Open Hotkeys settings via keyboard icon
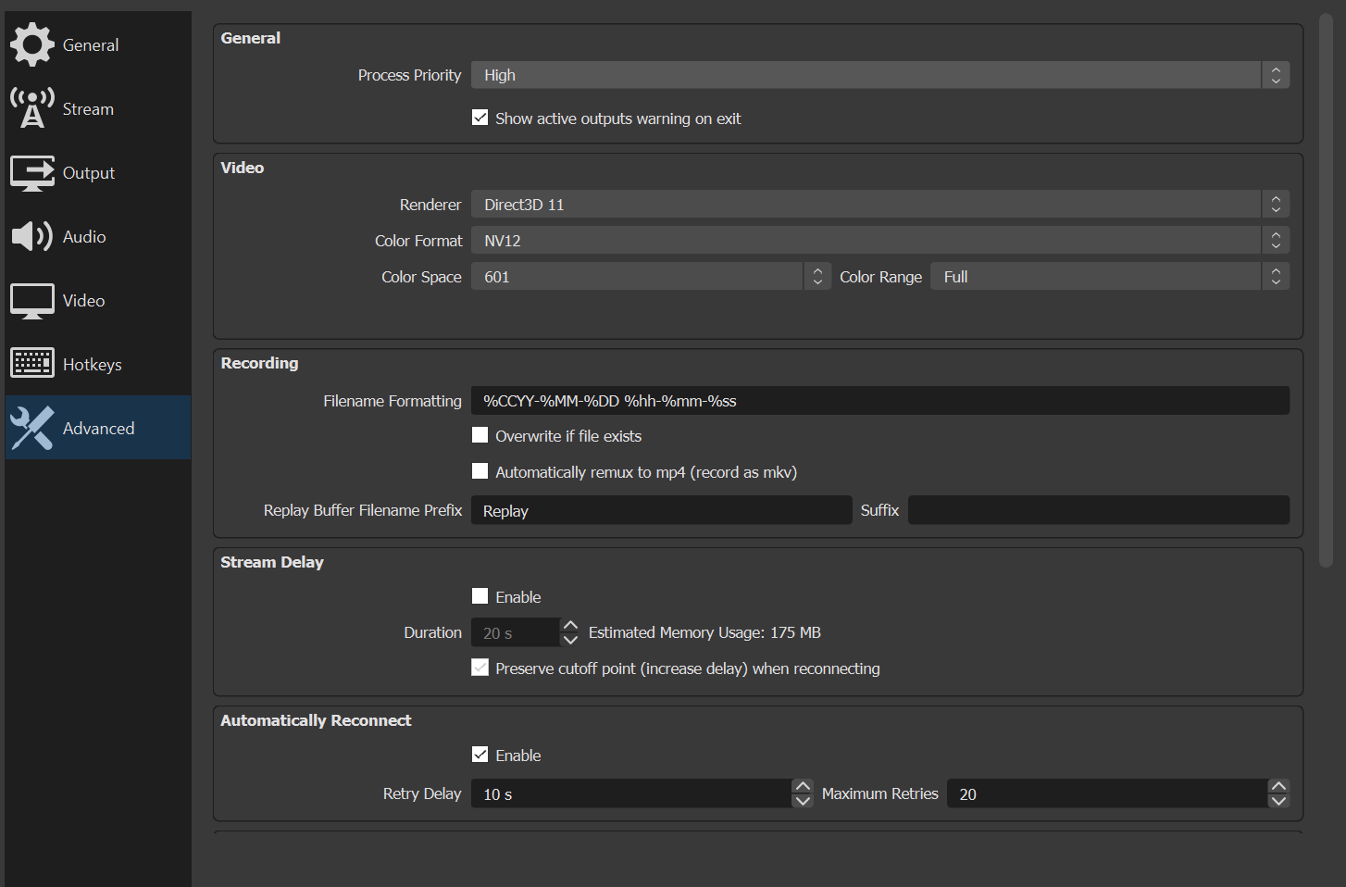1346x887 pixels. point(31,363)
